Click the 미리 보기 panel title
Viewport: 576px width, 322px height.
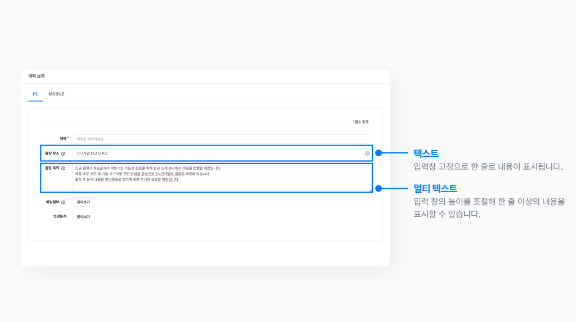coord(37,76)
